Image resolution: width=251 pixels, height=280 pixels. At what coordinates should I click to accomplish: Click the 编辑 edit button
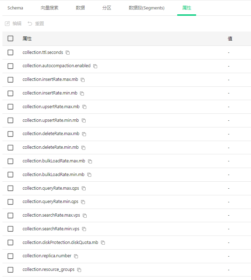pyautogui.click(x=13, y=23)
